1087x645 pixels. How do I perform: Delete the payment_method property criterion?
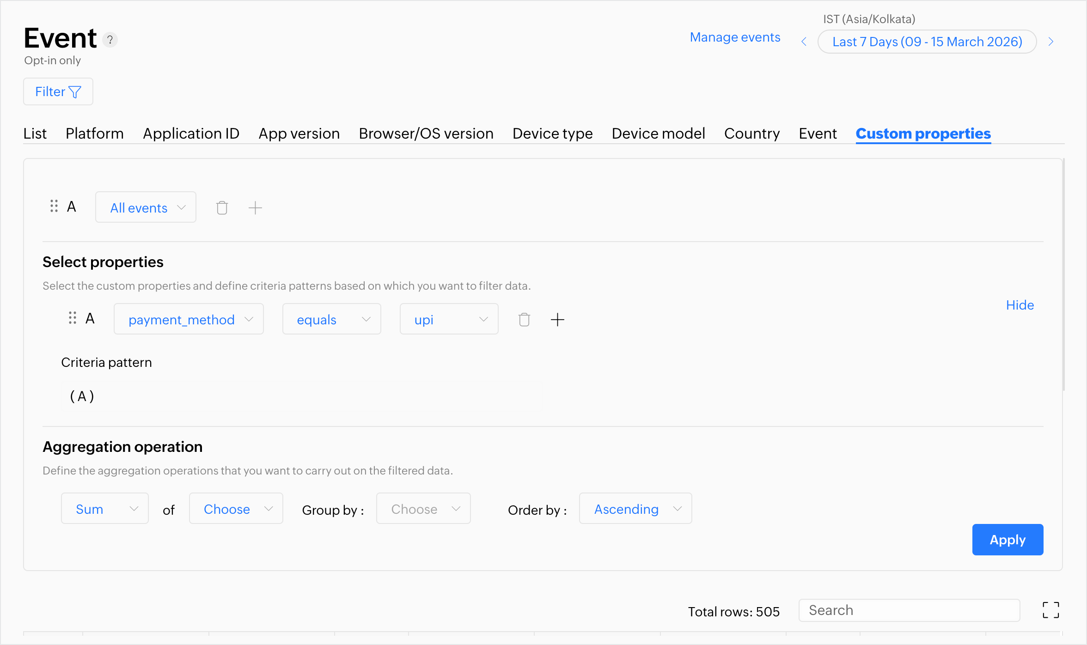coord(524,320)
